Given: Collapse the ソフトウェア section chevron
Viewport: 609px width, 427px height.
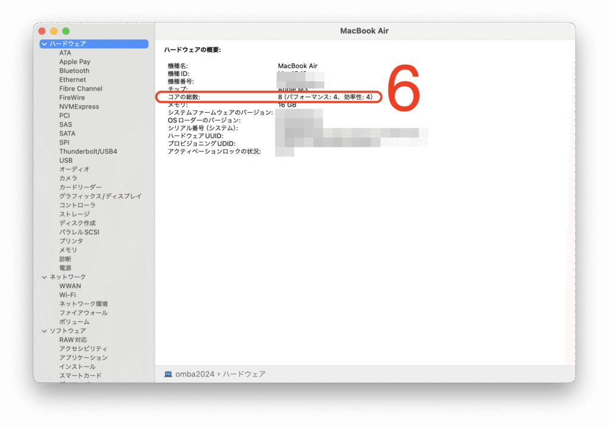Looking at the screenshot, I should click(x=44, y=331).
